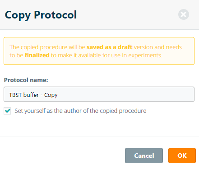The image size is (199, 170).
Task: Click the 'Protocol name:' label
Action: [26, 80]
